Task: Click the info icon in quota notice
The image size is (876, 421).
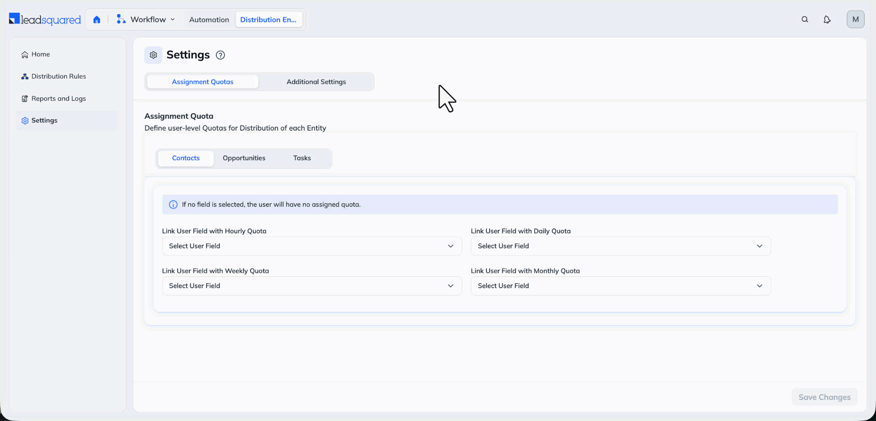Action: click(x=173, y=205)
